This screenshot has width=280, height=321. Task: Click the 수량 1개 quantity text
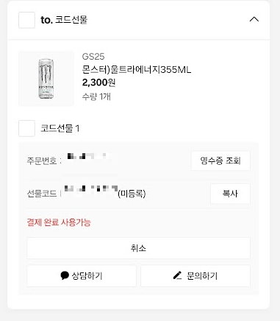click(x=96, y=96)
